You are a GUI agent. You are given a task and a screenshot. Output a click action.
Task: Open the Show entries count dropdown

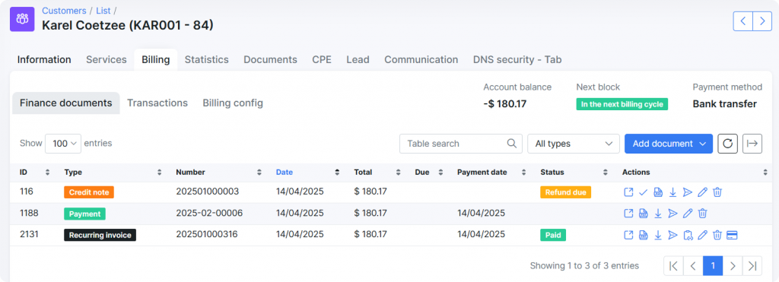63,144
